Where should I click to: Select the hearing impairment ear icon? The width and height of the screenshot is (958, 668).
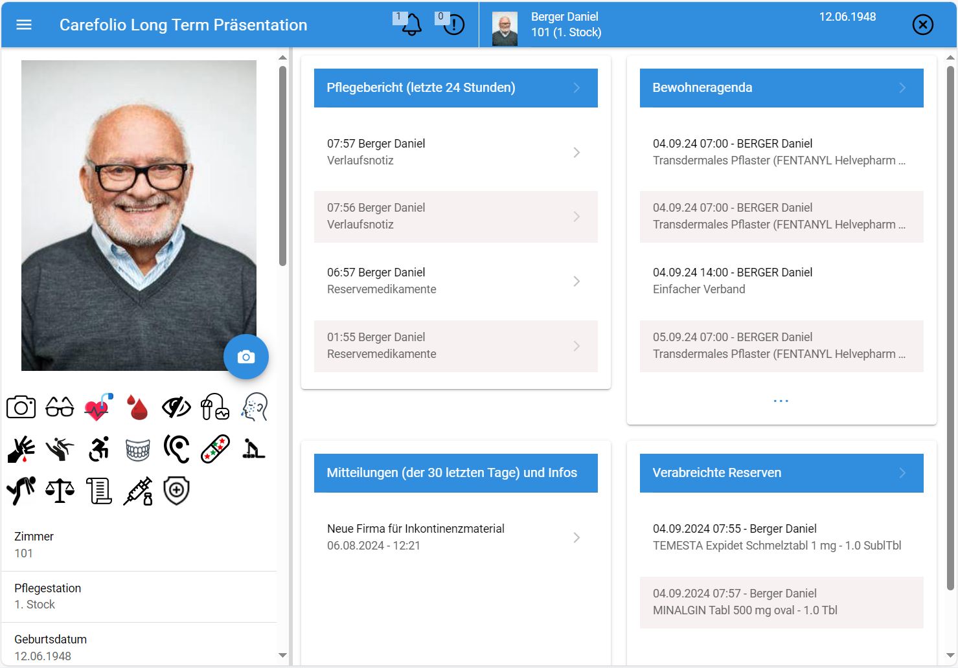click(176, 449)
